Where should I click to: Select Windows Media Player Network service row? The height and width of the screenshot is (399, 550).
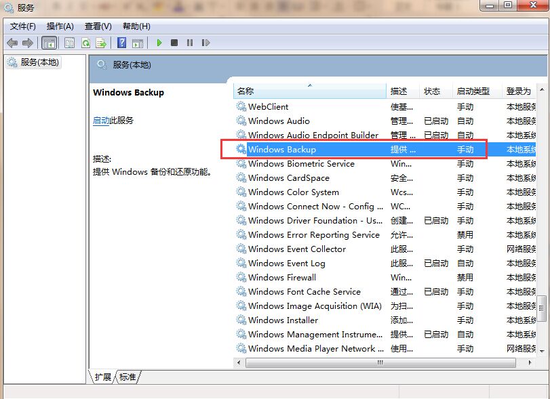[385, 349]
